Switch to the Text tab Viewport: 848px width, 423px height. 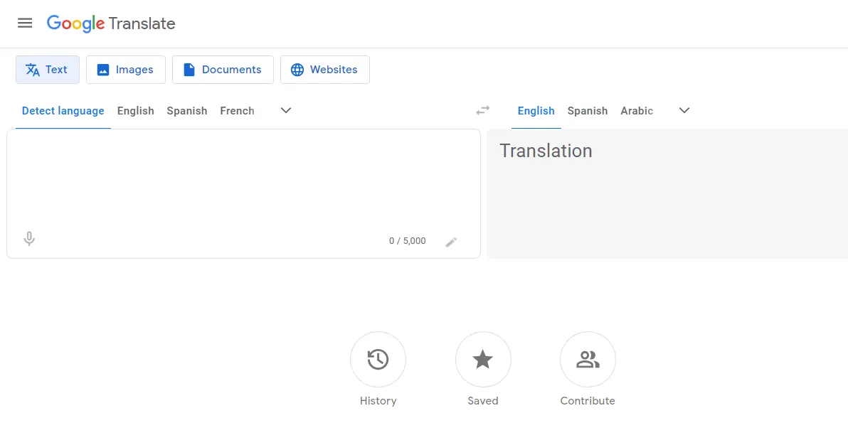tap(47, 69)
